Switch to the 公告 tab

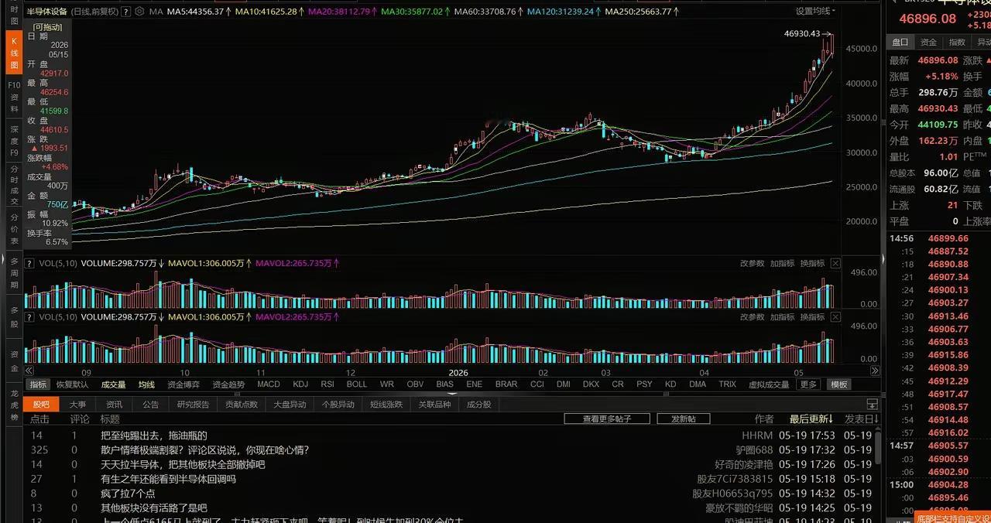click(150, 404)
